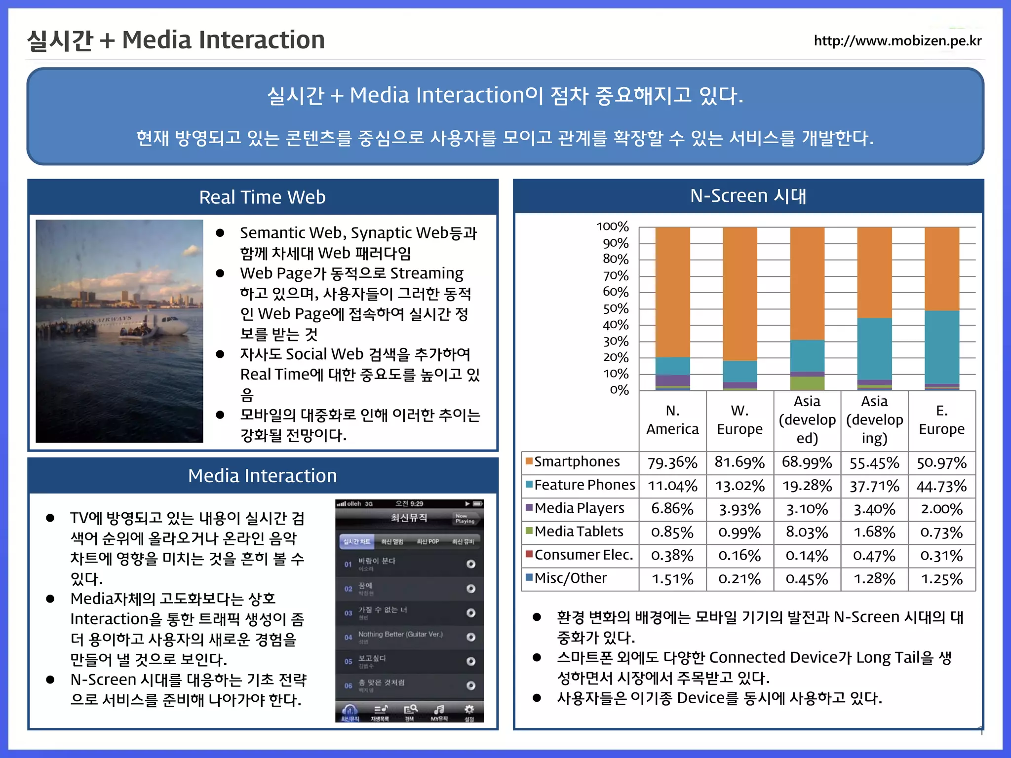Select the 실시간 차트 tab
This screenshot has width=1011, height=758.
click(356, 541)
